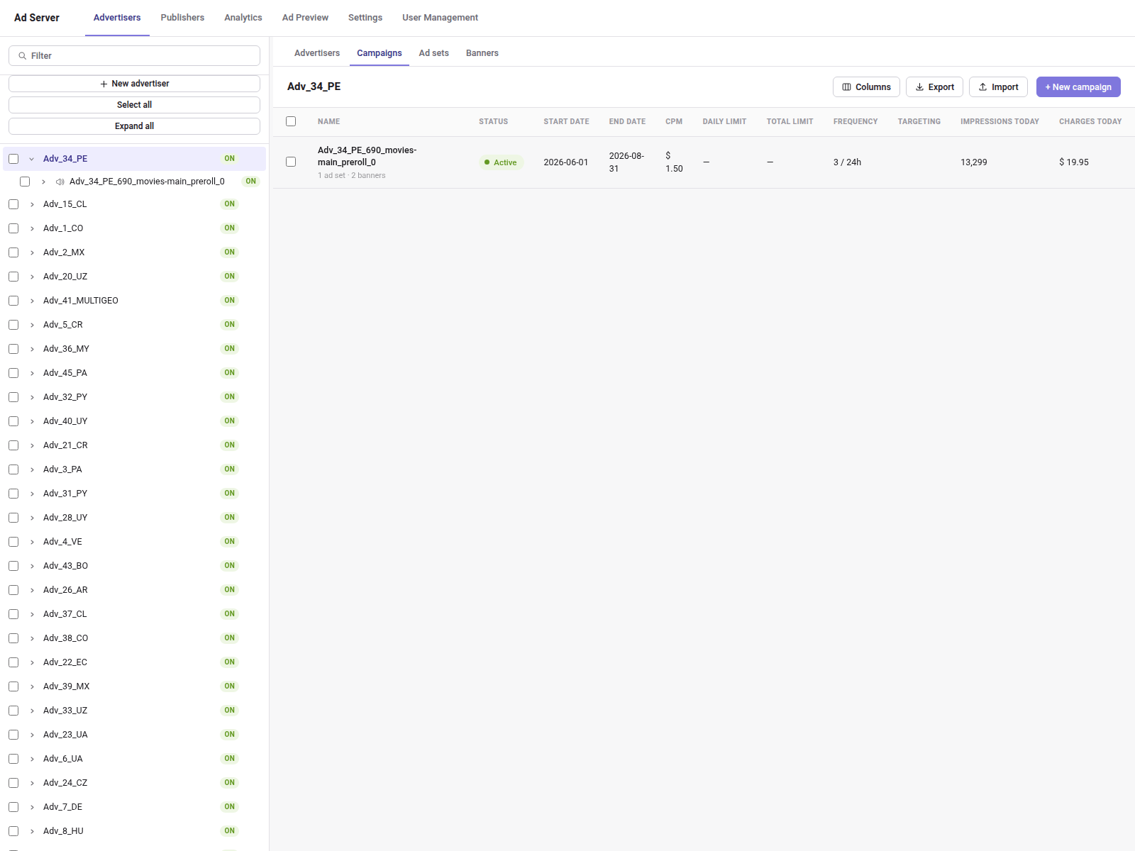
Task: Expand the Adv_3_PA advertiser
Action: coord(32,469)
